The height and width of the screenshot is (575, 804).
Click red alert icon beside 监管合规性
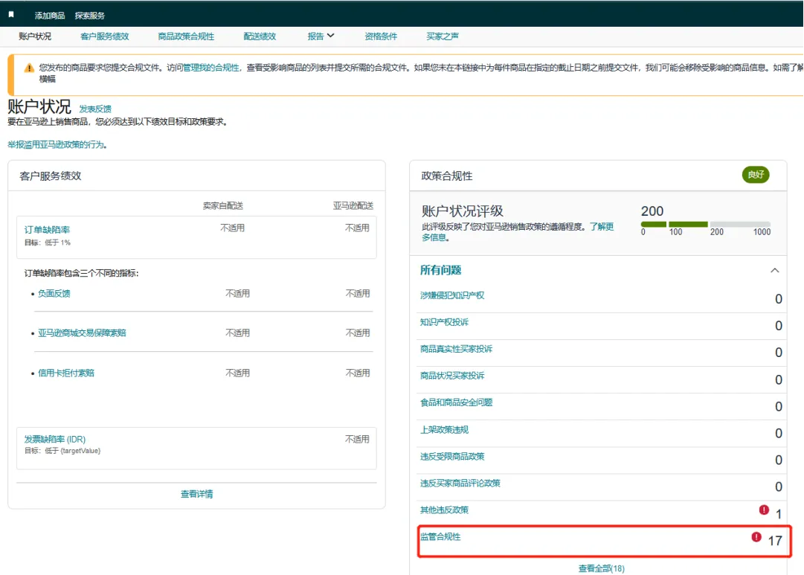(756, 536)
